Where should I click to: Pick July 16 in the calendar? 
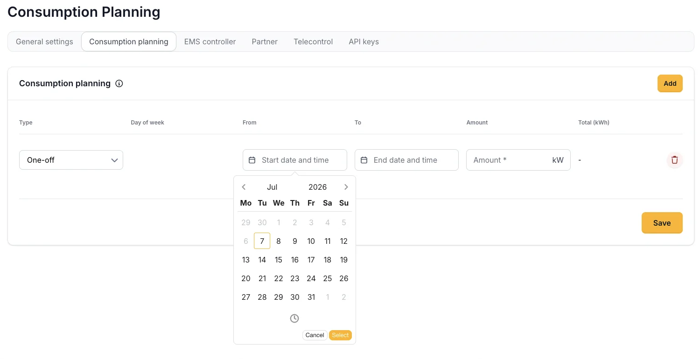tap(295, 260)
